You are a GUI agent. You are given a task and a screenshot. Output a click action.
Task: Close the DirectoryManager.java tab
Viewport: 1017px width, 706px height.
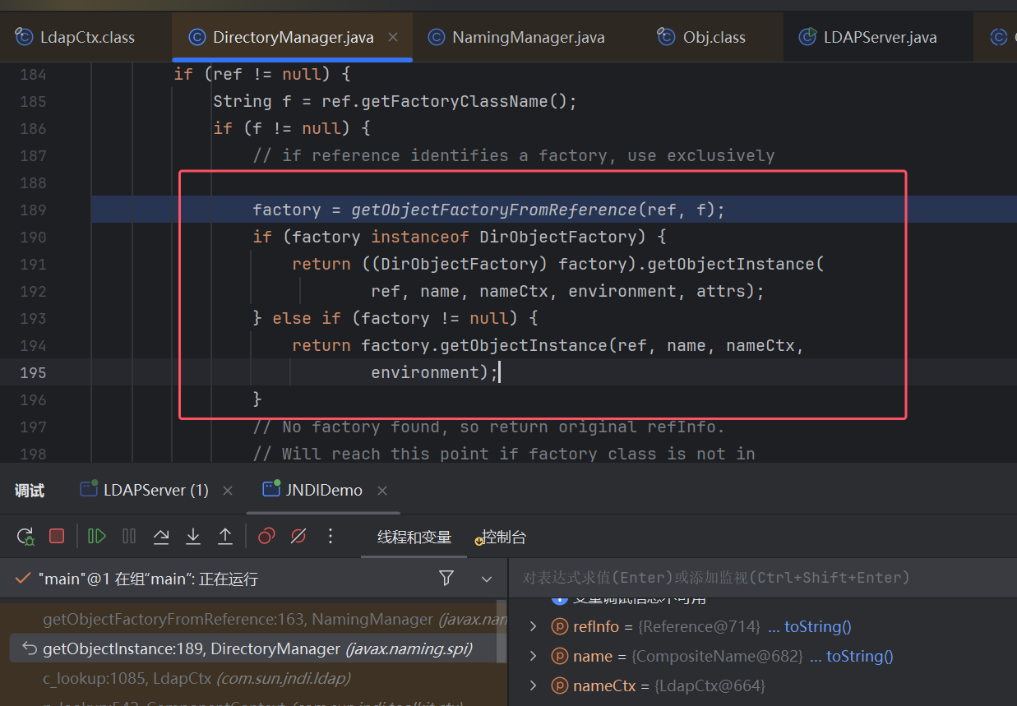click(x=393, y=37)
